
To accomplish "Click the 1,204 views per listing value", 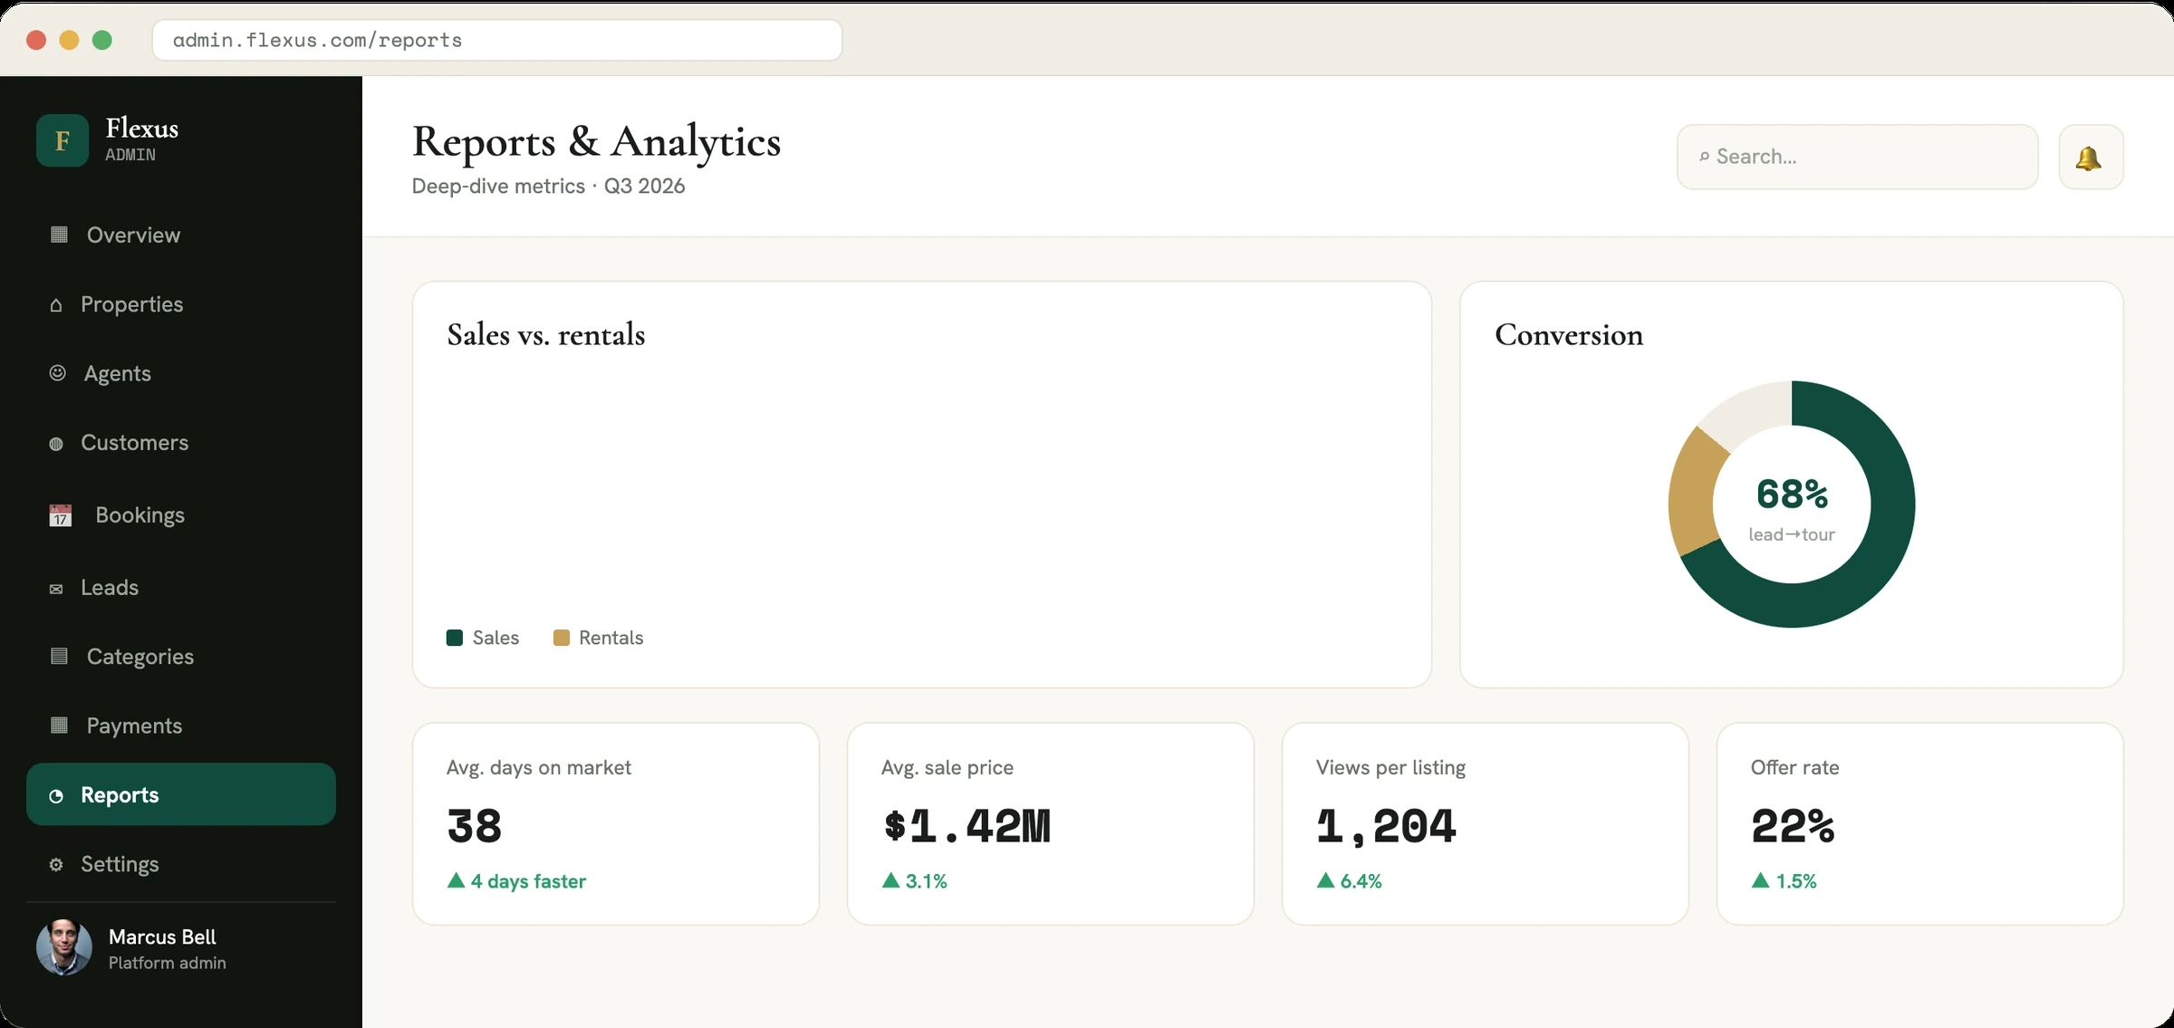I will click(x=1386, y=826).
